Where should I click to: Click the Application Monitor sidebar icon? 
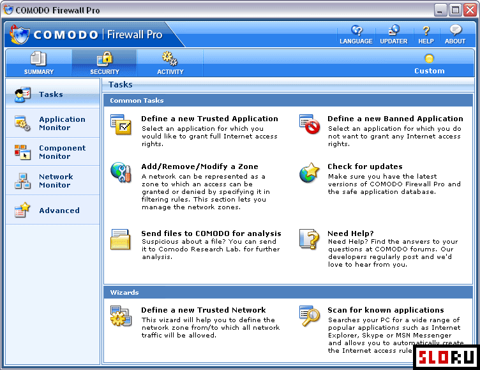22,123
